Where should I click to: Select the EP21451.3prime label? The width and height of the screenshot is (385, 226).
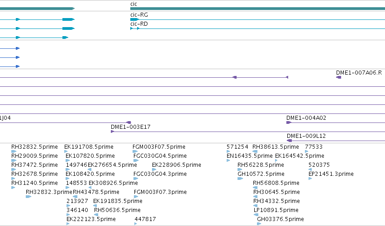tap(331, 174)
